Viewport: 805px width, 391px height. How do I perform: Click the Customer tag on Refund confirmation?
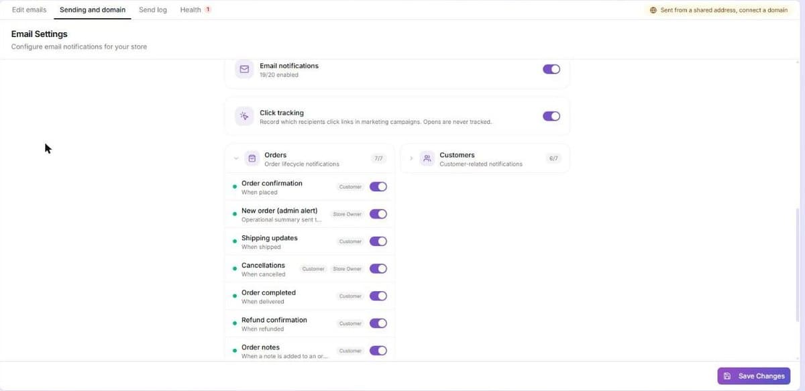[350, 323]
